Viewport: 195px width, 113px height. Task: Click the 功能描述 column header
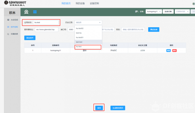pos(114,45)
